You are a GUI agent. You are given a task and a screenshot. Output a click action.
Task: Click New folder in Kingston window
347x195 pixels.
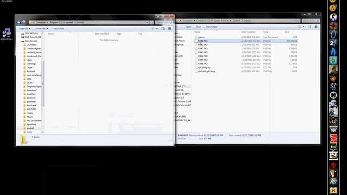(59, 29)
